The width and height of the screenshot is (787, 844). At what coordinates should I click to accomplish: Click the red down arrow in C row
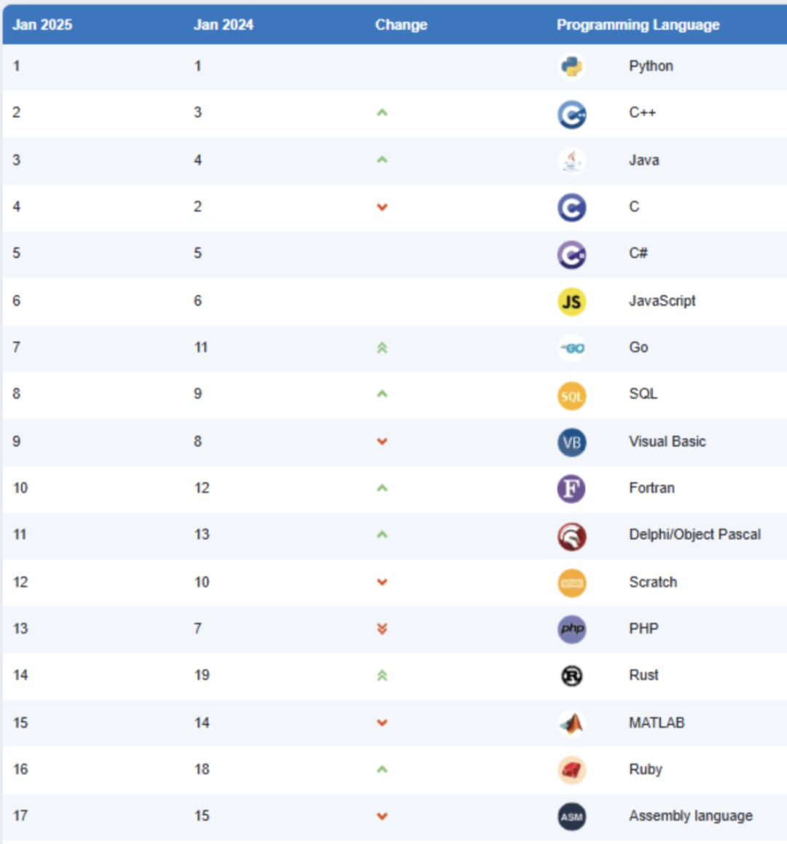382,208
